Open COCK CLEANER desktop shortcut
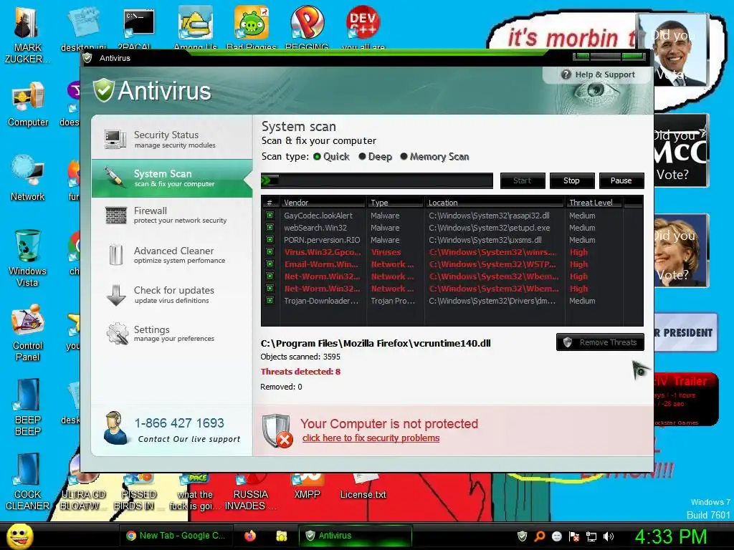Screen dimensions: 734x550 (28, 481)
